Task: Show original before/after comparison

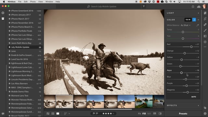Action: [160, 113]
